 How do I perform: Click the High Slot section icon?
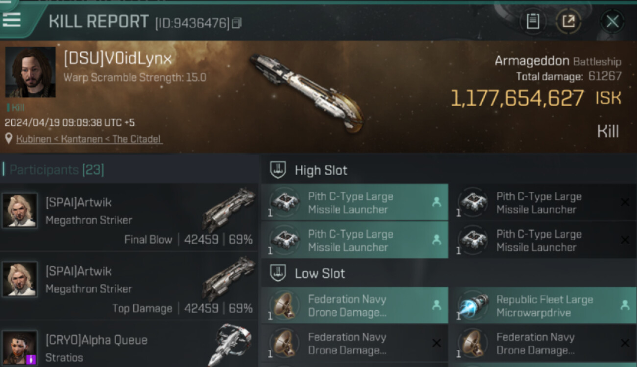pyautogui.click(x=278, y=170)
